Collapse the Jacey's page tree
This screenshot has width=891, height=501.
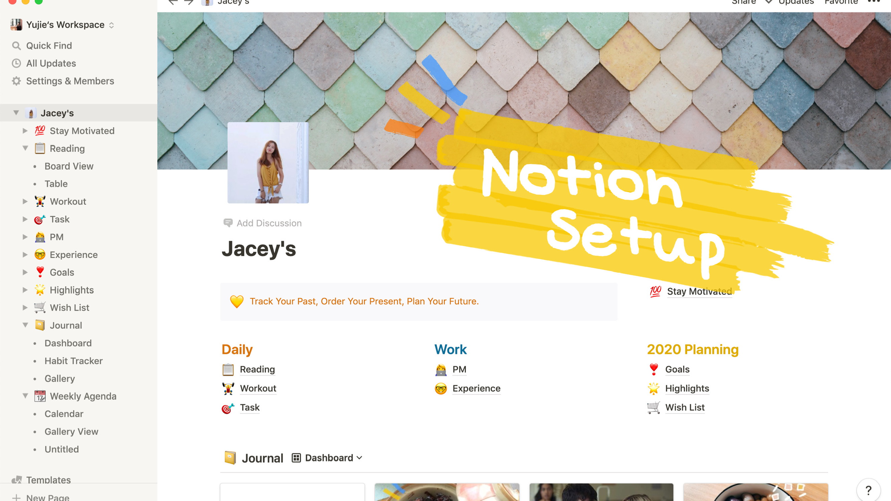[16, 113]
